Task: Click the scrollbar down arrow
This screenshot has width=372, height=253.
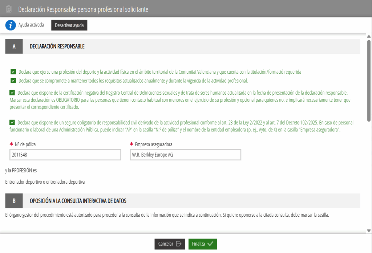Action: [x=369, y=230]
